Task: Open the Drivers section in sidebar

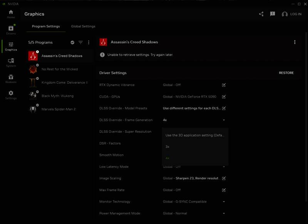Action: [x=11, y=30]
